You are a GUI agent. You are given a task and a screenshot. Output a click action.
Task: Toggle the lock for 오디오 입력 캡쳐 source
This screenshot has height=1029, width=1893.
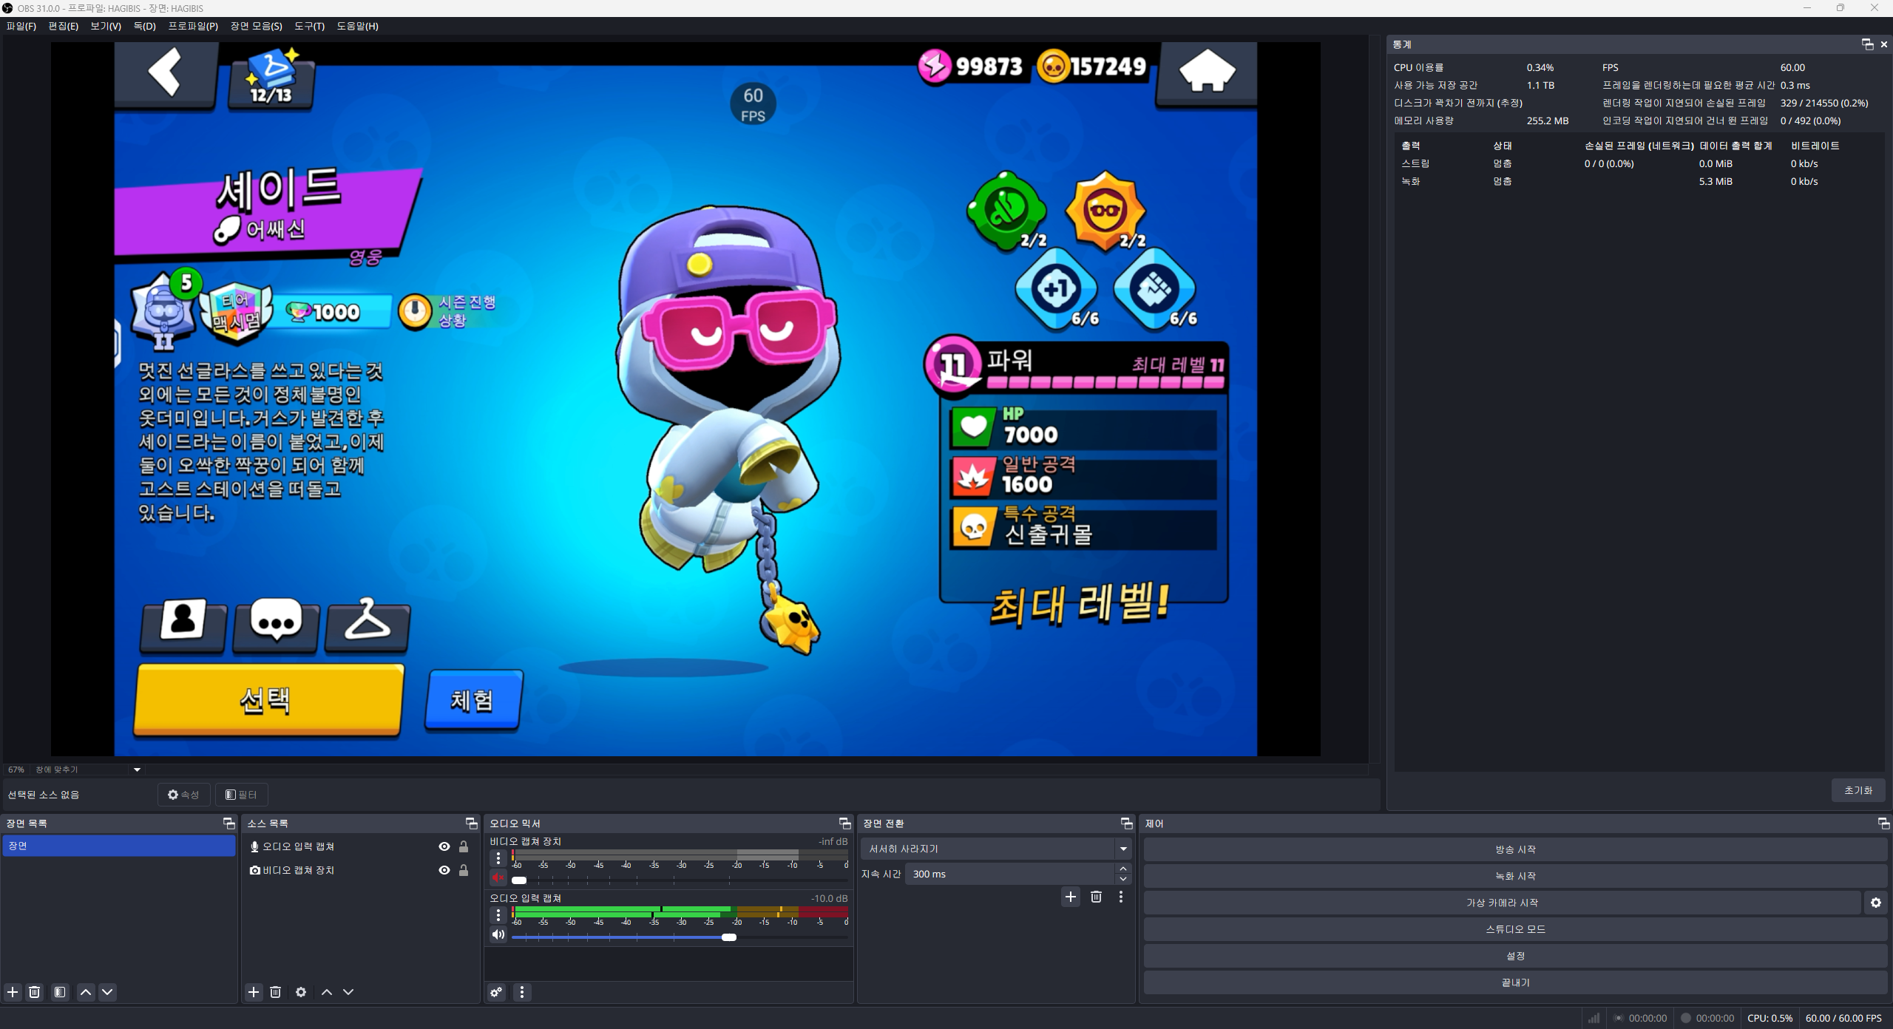(464, 846)
